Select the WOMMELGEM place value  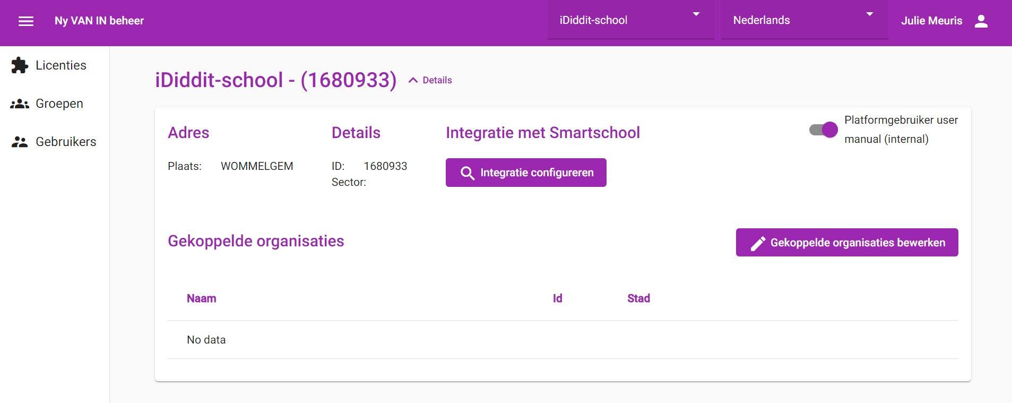pos(257,166)
